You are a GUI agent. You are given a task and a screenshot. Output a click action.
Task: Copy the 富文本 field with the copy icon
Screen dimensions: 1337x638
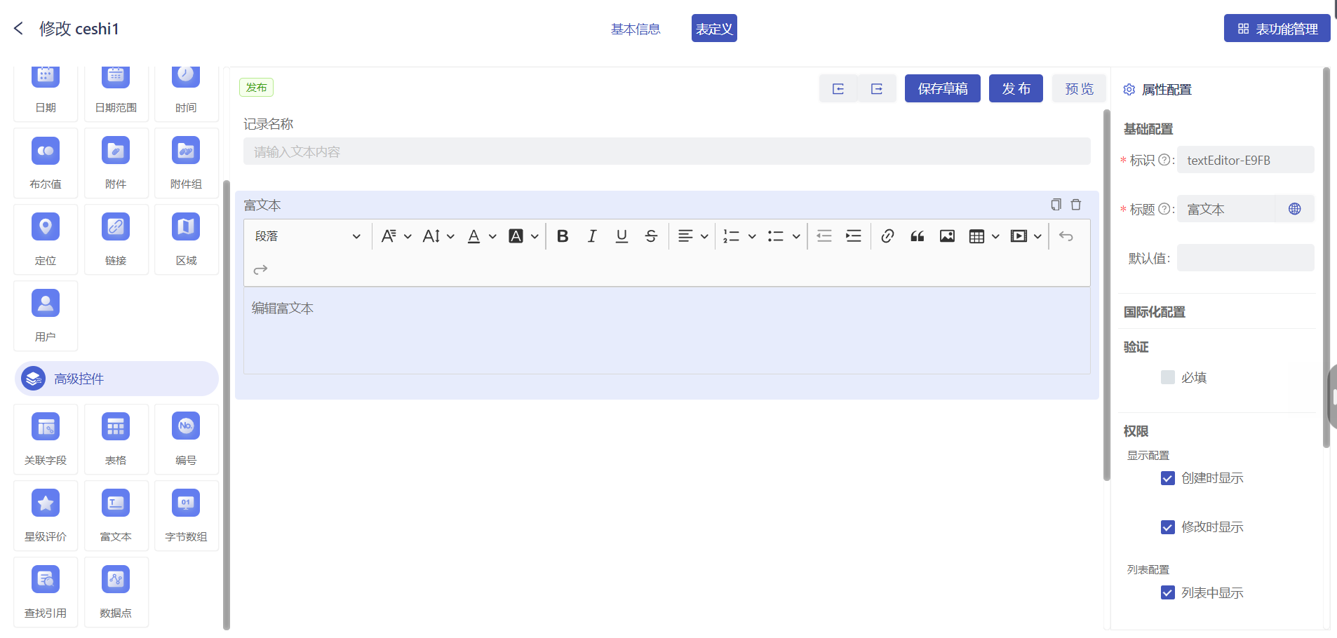(x=1056, y=205)
